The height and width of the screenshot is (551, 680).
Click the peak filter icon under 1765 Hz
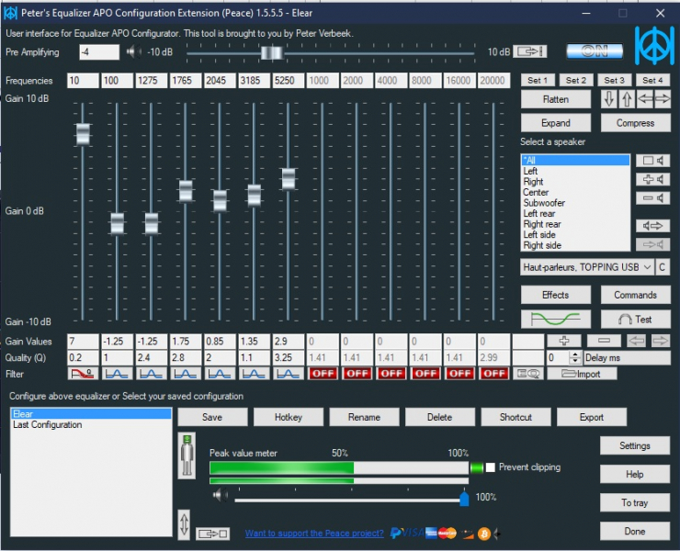click(x=186, y=374)
